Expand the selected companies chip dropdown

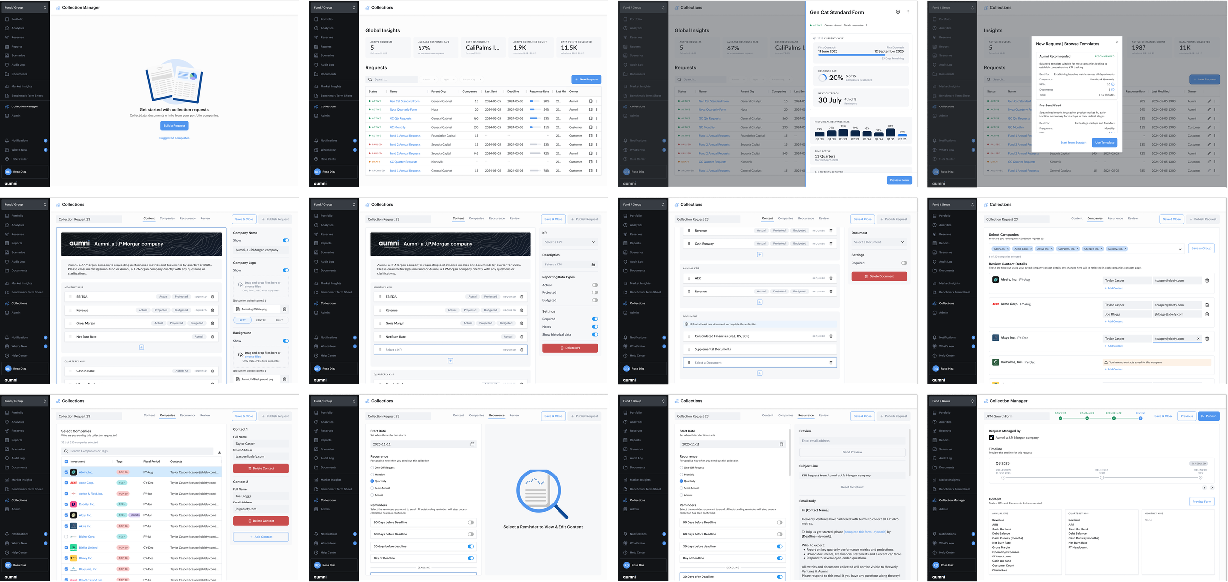1180,249
